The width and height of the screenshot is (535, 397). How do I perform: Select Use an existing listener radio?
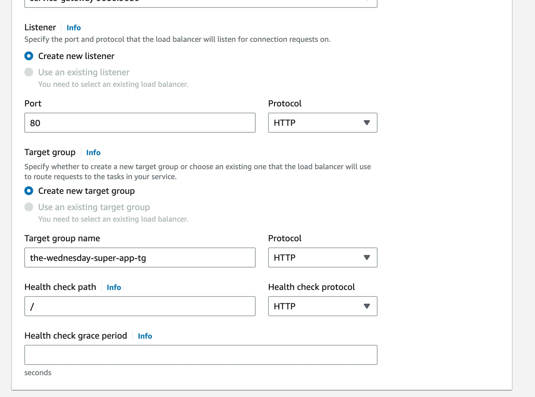click(x=29, y=72)
